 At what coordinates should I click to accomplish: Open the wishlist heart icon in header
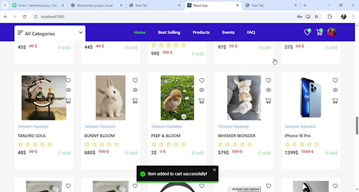click(x=307, y=32)
